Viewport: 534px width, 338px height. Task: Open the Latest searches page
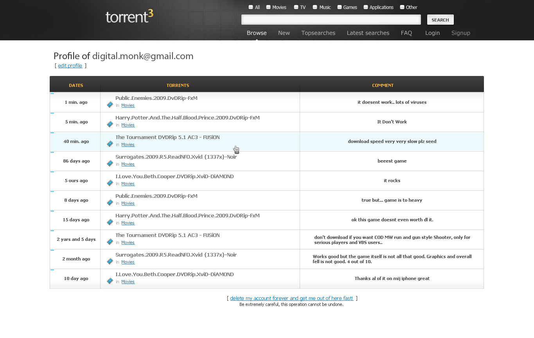pos(368,33)
